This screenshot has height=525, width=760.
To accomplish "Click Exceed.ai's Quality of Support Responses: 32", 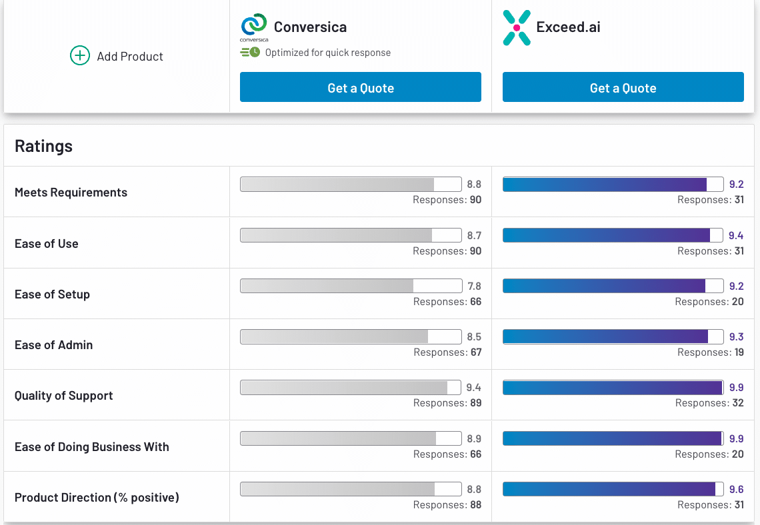I will (x=709, y=403).
